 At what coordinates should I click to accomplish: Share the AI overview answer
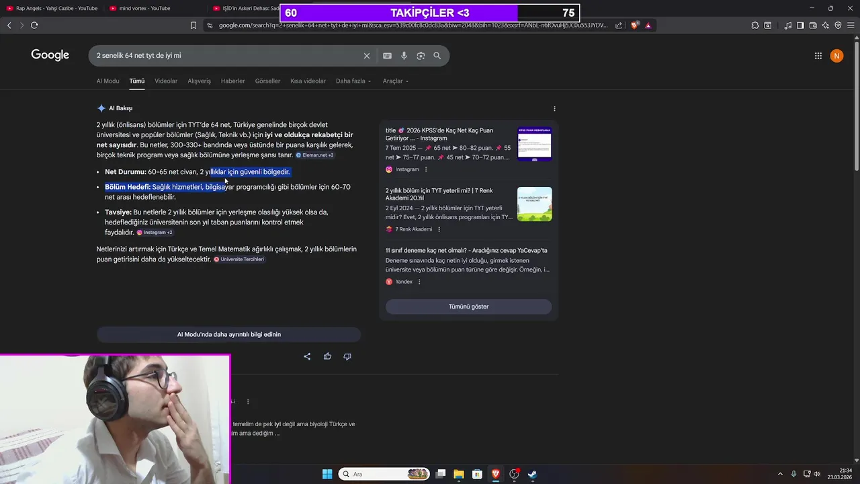(x=307, y=356)
